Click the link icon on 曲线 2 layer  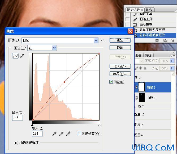[x=136, y=98]
